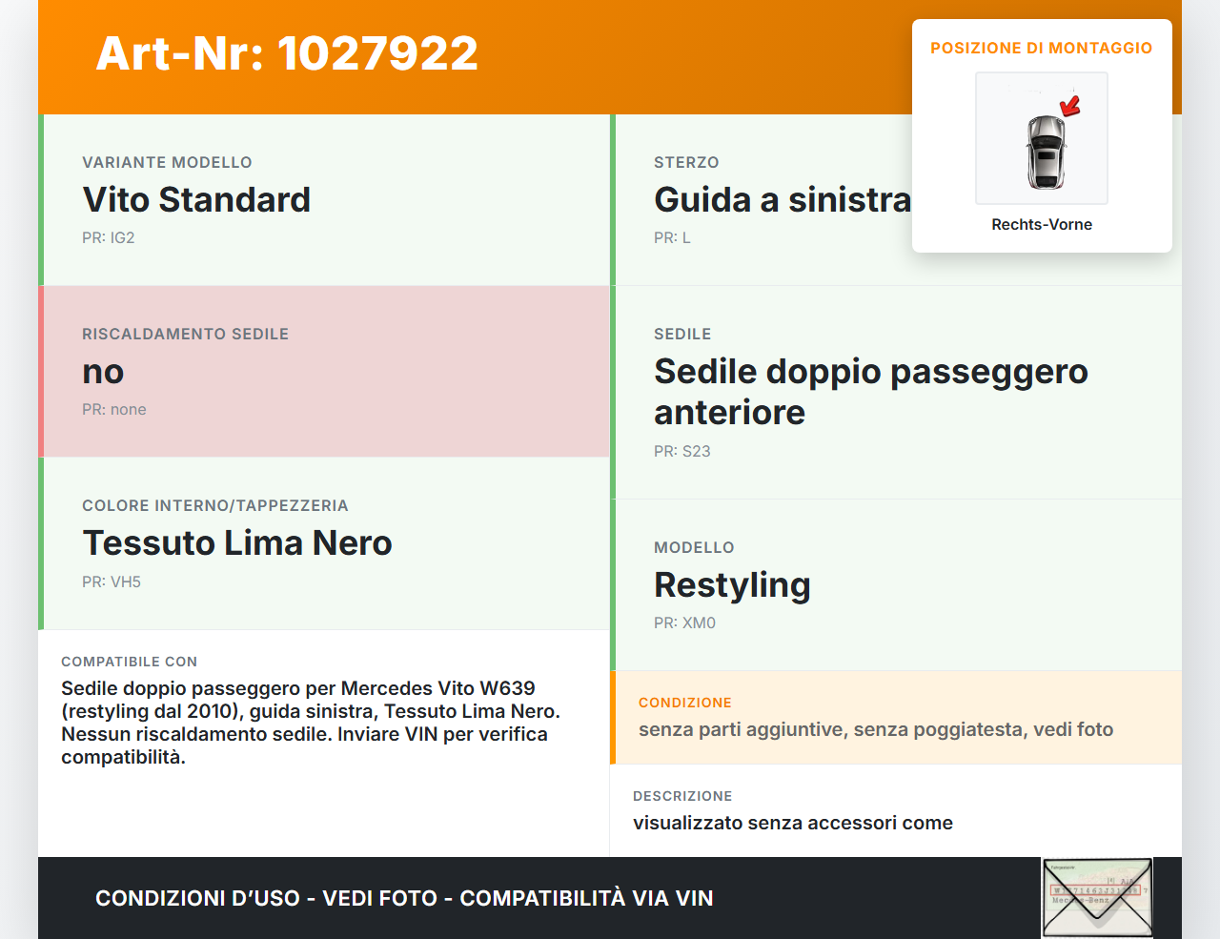
Task: Select the 'Vito Standard' value
Action: point(196,199)
